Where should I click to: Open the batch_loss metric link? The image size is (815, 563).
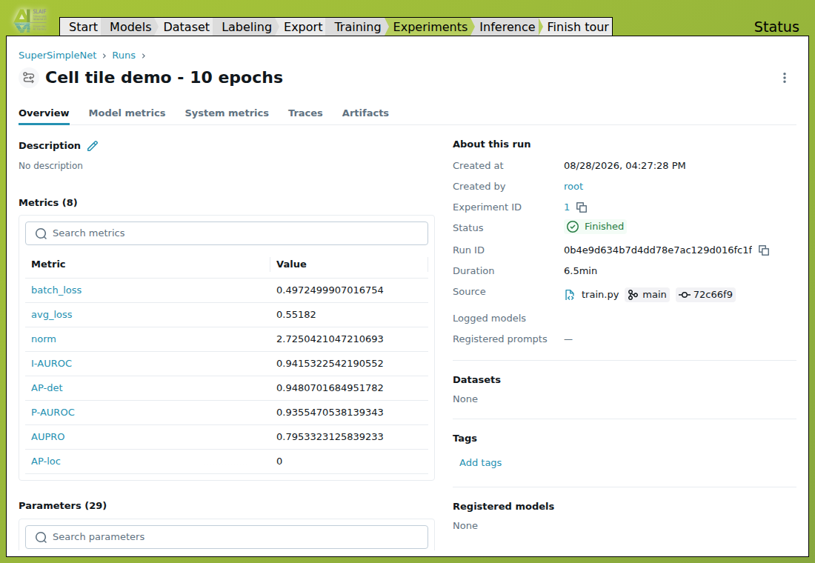(x=56, y=290)
